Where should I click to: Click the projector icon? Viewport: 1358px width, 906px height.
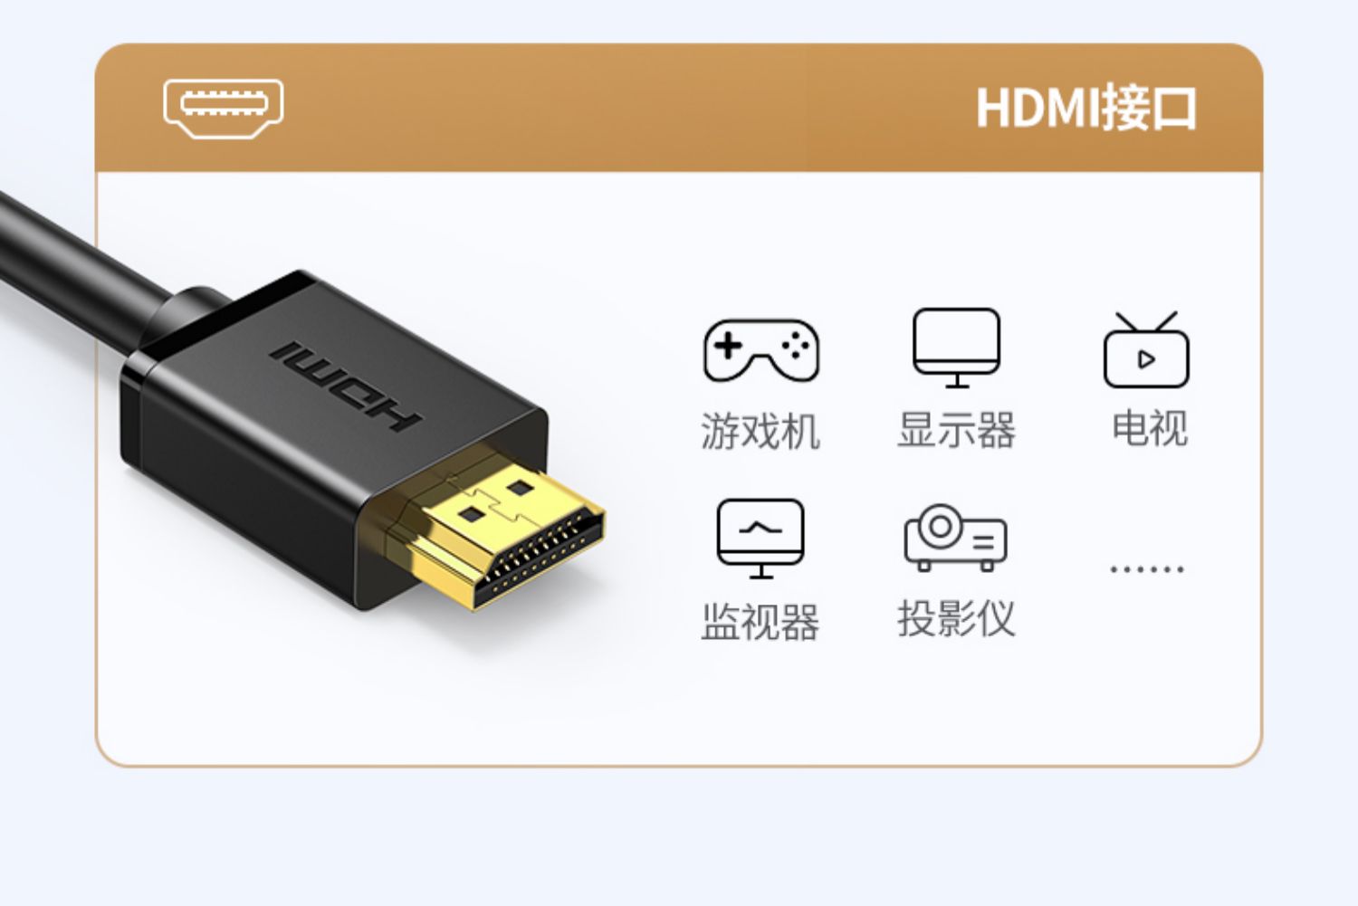point(956,538)
